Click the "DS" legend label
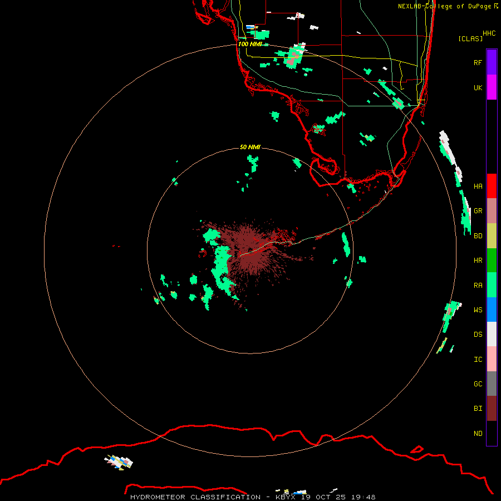Image resolution: width=501 pixels, height=501 pixels. [478, 335]
